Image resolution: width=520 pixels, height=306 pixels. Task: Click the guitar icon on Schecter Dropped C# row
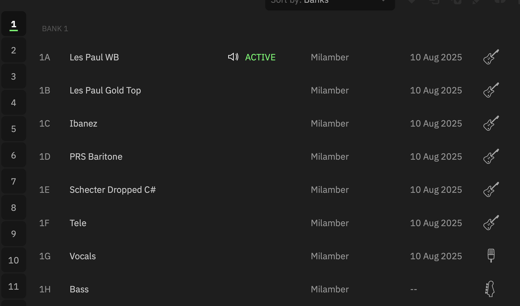[491, 189]
